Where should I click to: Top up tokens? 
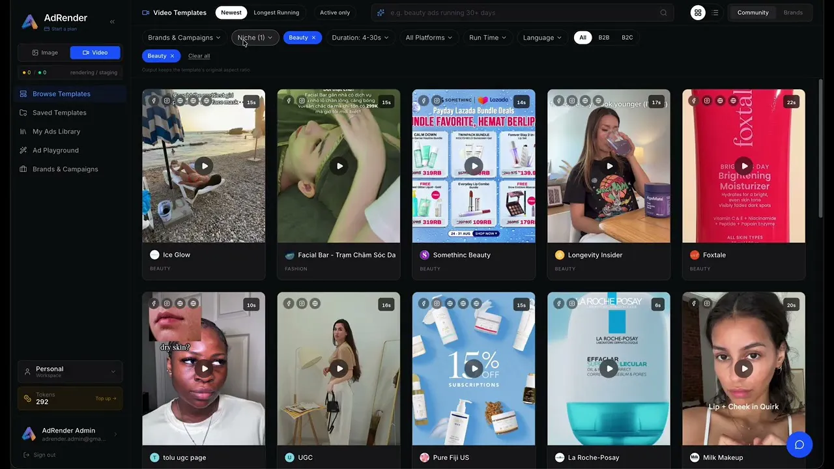pos(106,399)
